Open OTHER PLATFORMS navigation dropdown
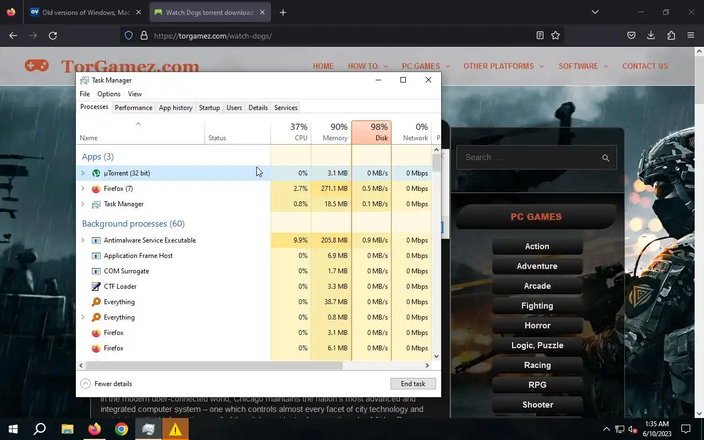 pos(503,66)
